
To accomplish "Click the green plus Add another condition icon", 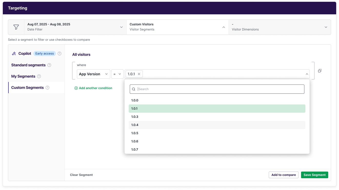I will pyautogui.click(x=76, y=88).
